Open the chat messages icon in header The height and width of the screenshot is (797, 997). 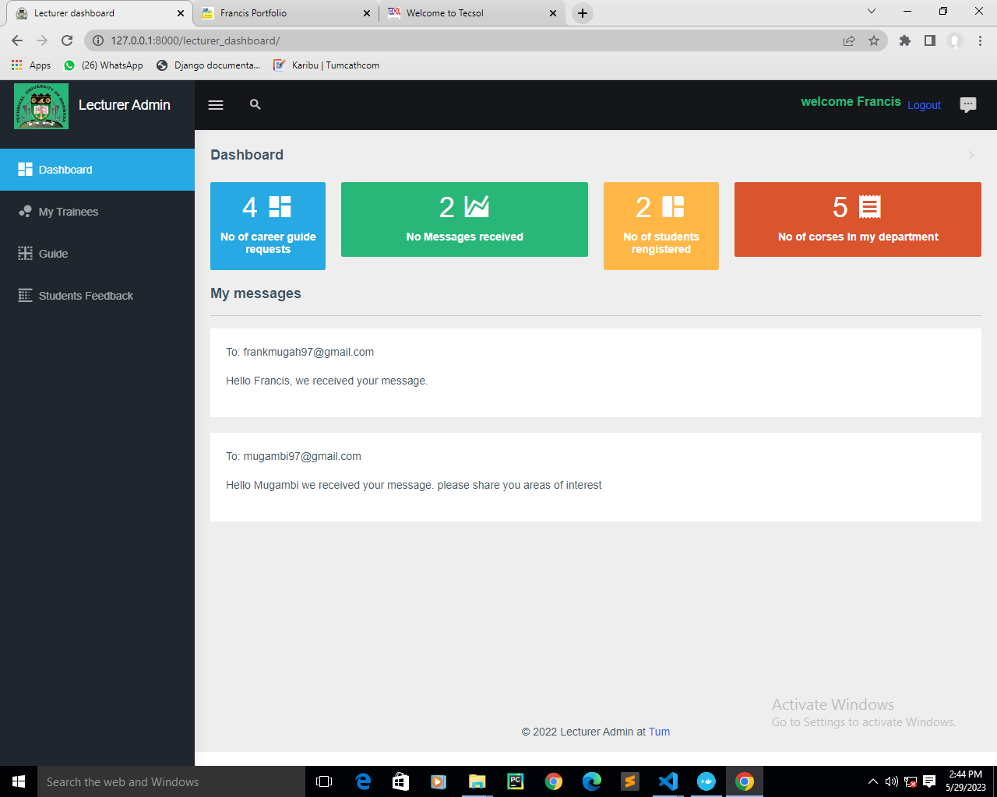click(x=967, y=105)
